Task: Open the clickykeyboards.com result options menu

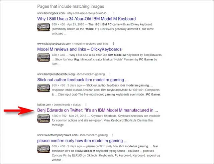Action: click(x=114, y=44)
